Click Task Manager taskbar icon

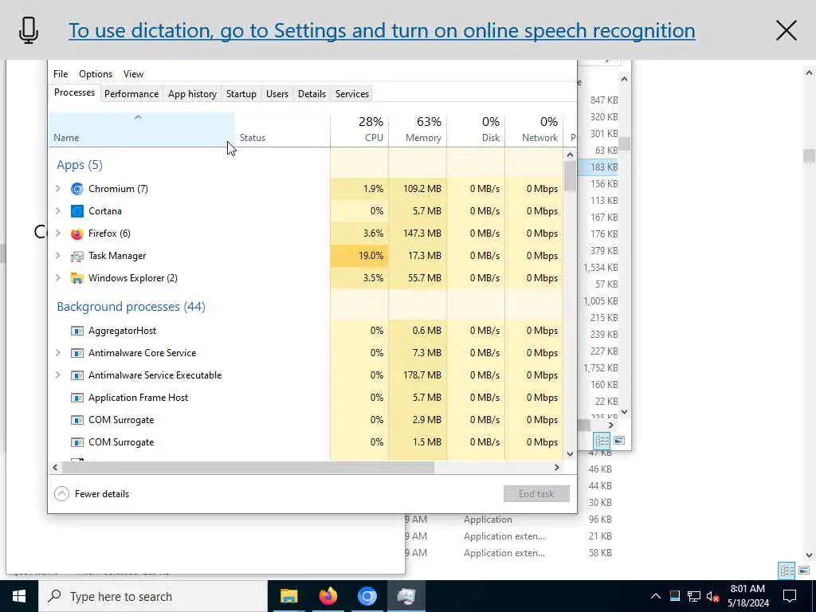pos(406,596)
